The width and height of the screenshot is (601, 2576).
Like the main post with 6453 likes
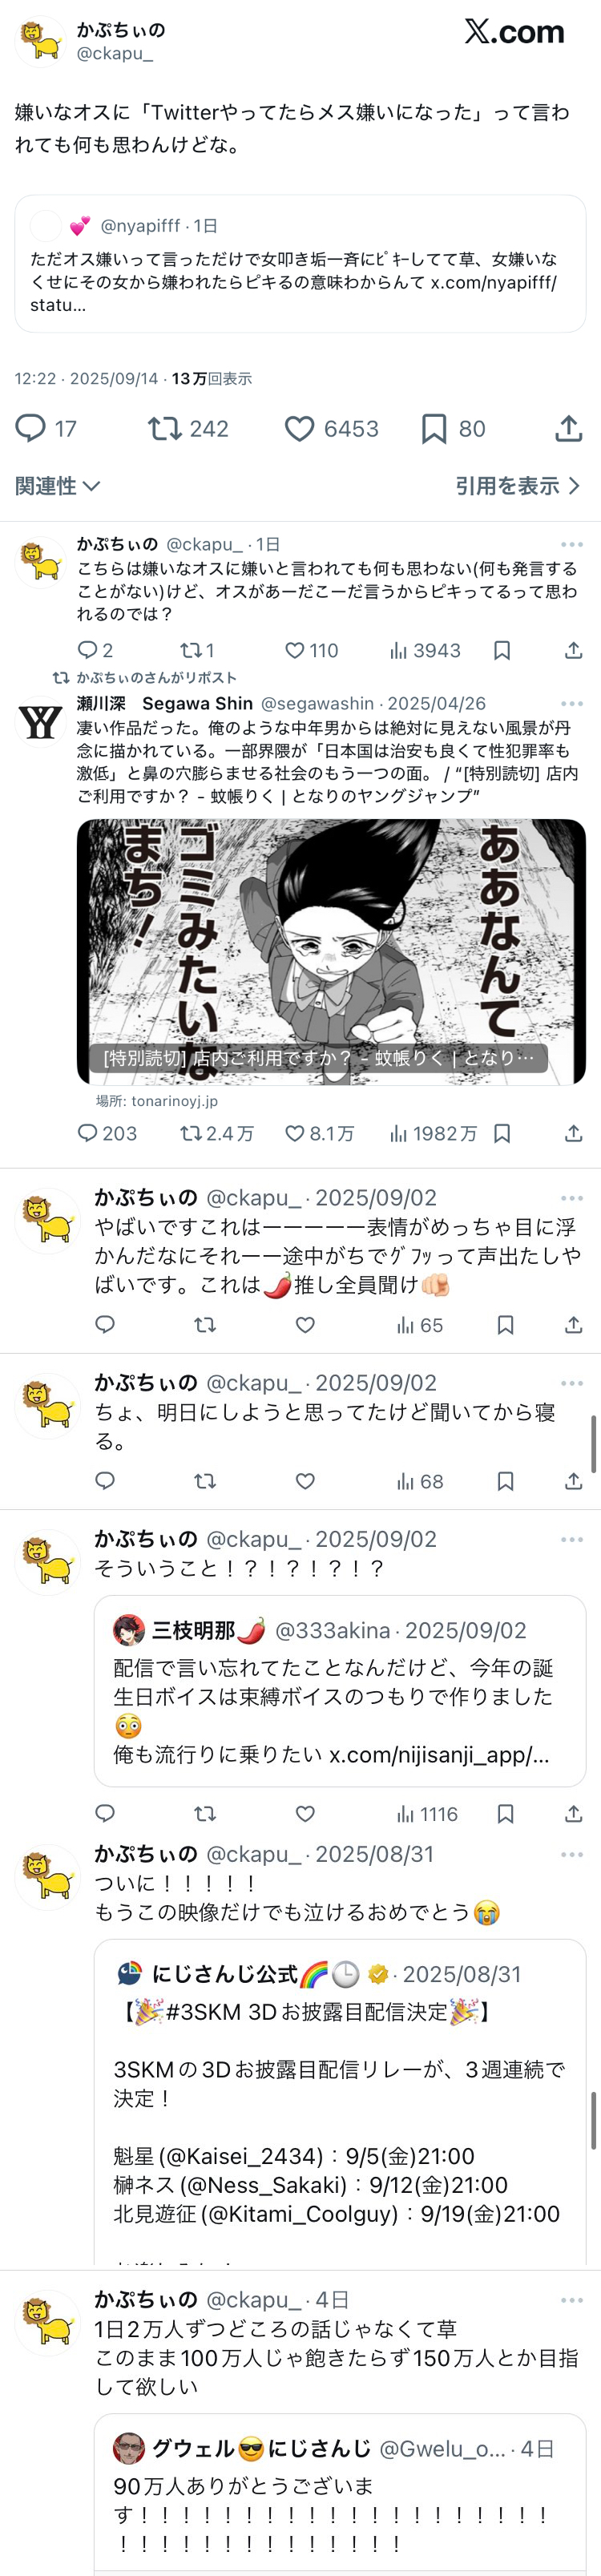point(299,429)
